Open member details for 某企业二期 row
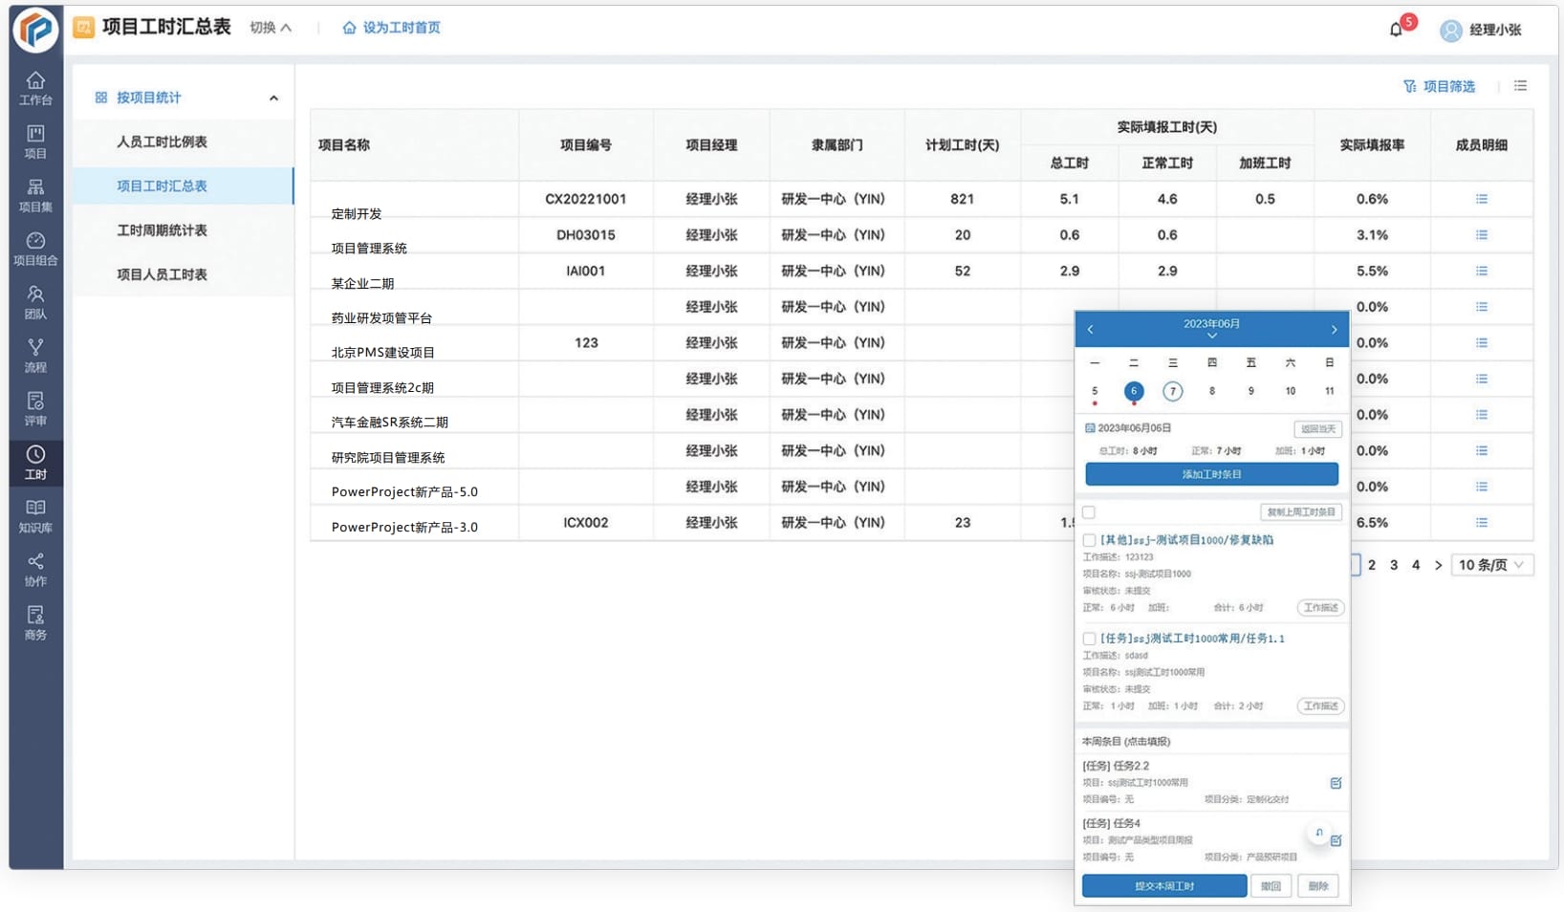 coord(1481,271)
